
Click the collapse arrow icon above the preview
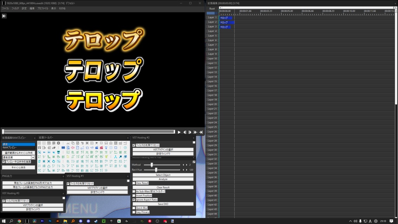click(x=4, y=16)
